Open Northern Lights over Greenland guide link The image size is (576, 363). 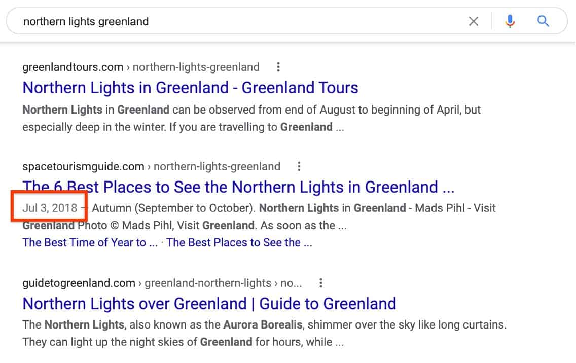[209, 304]
